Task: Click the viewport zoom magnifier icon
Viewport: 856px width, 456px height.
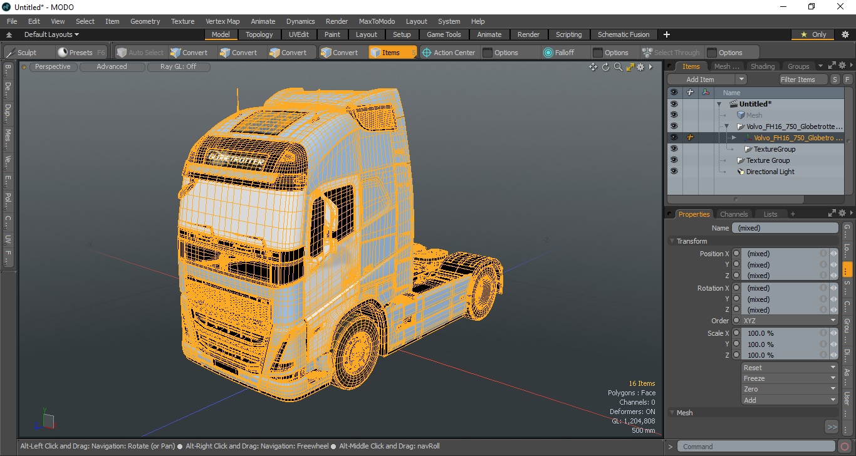Action: click(618, 67)
